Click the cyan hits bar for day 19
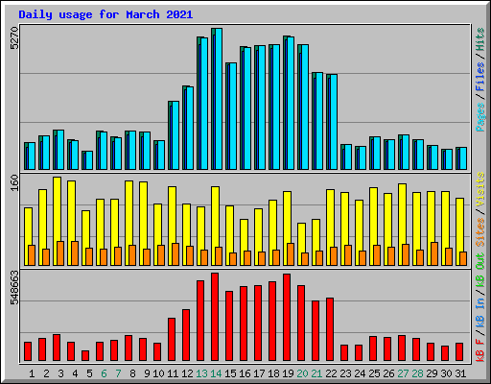491x384 pixels. point(291,103)
